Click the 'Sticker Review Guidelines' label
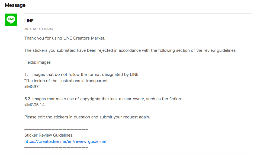 [x=48, y=135]
